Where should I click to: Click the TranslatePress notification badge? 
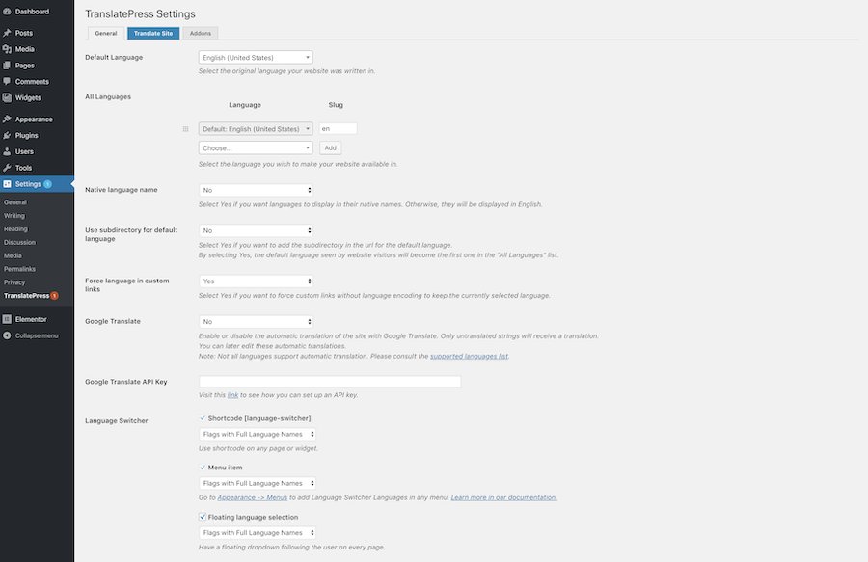coord(54,295)
